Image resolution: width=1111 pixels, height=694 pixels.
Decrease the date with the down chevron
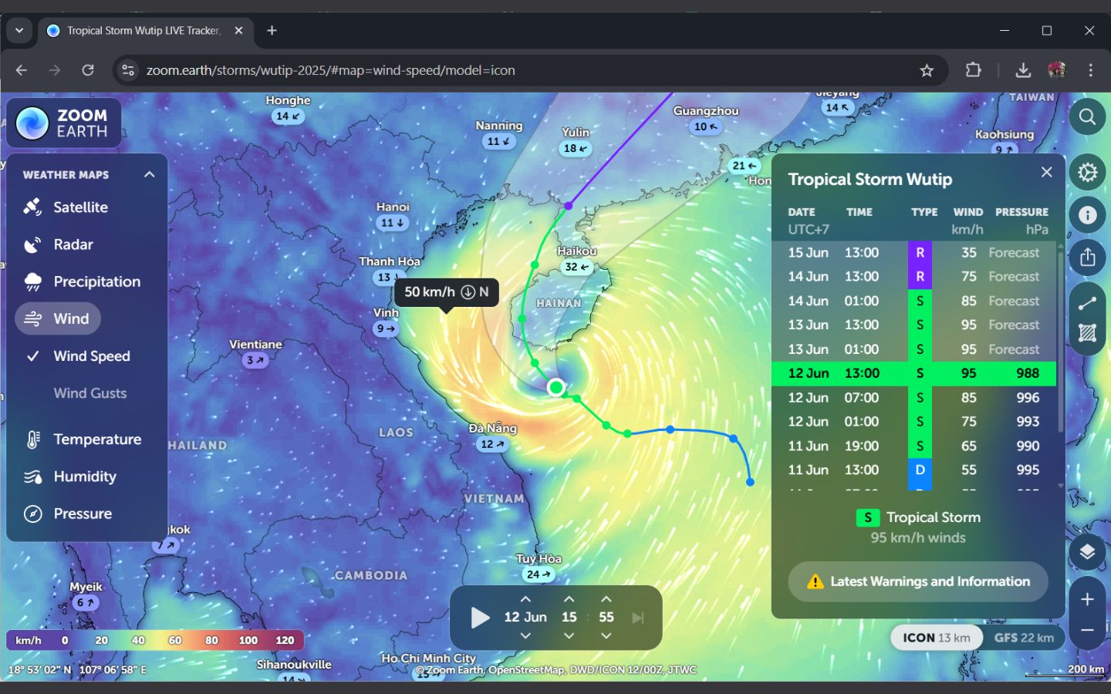coord(525,636)
